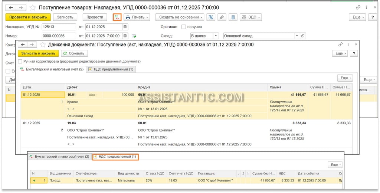Viewport: 380px width, 193px height.
Task: Enable Ручная корректировка checkbox
Action: [x=20, y=61]
